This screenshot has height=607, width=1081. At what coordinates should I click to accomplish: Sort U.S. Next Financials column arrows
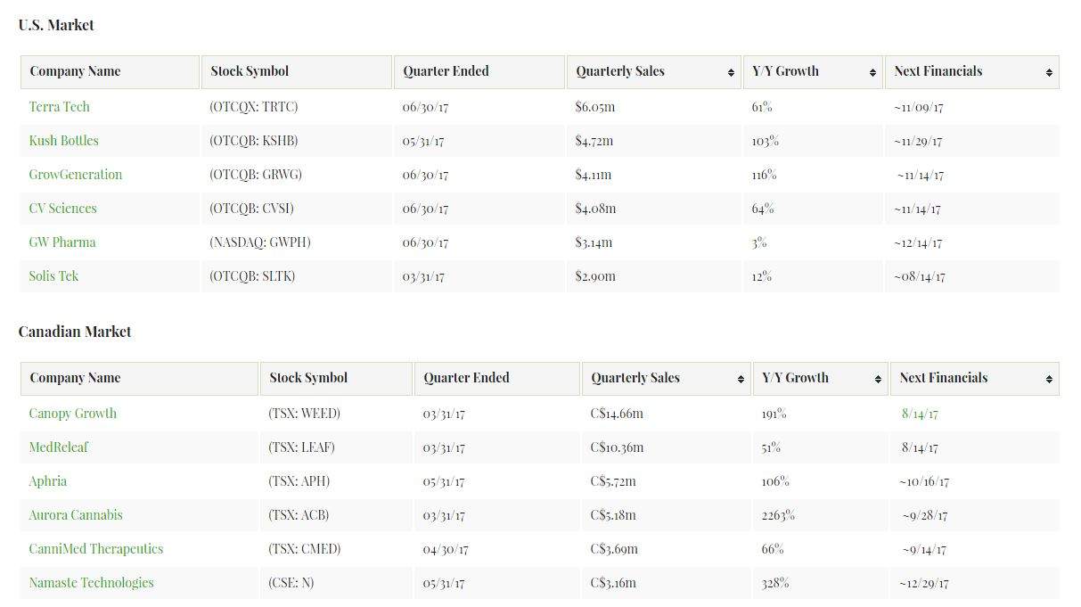(x=1049, y=72)
